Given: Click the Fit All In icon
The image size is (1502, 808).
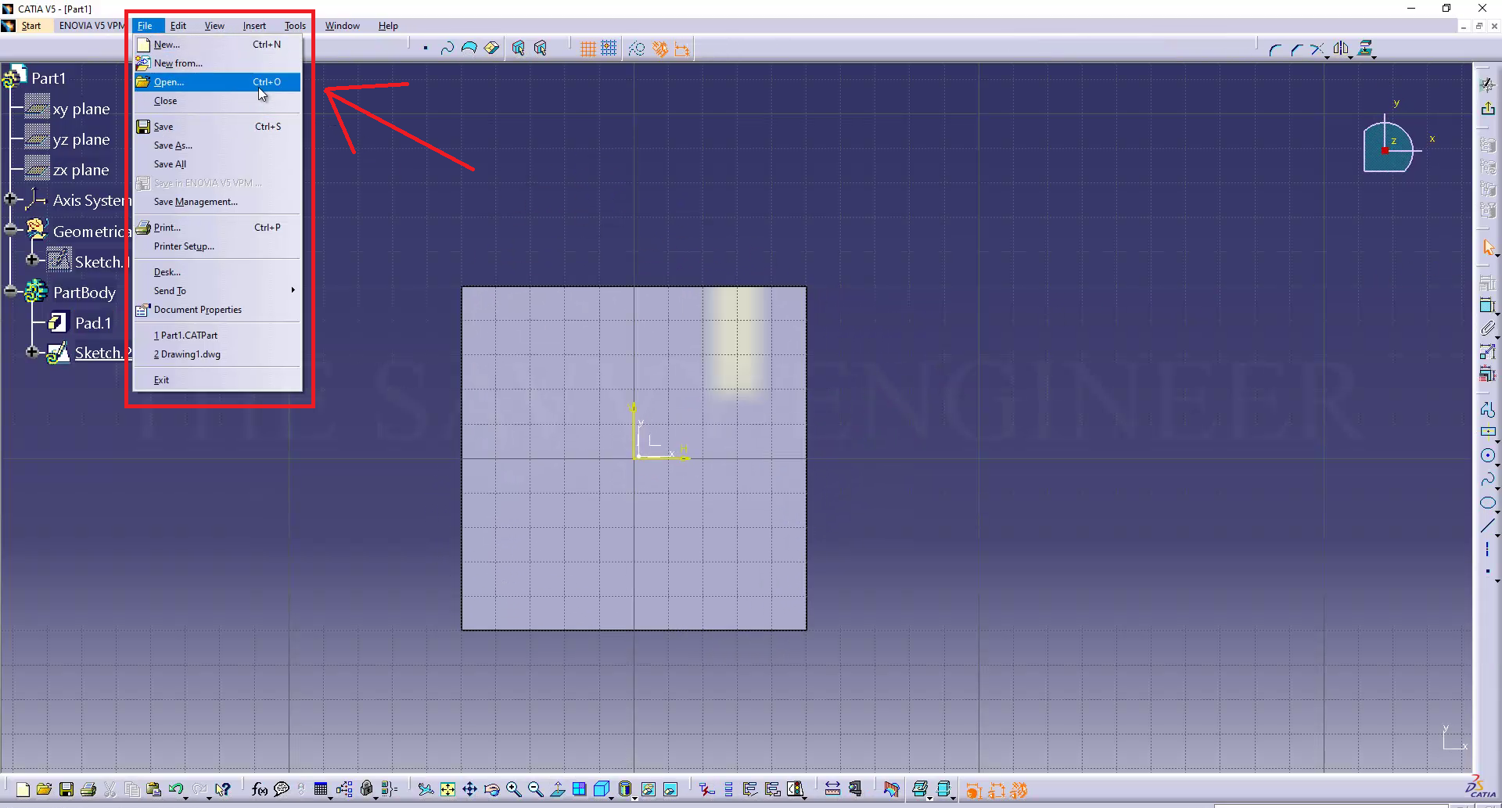Looking at the screenshot, I should click(447, 789).
